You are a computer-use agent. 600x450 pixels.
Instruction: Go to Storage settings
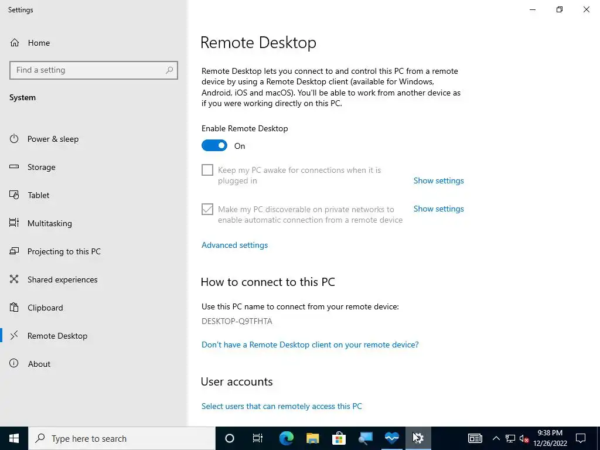tap(42, 167)
